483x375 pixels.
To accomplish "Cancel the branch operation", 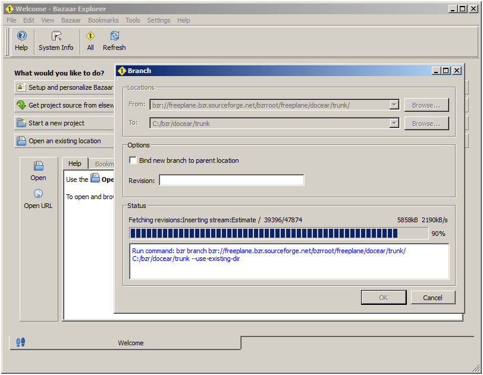I will pyautogui.click(x=432, y=298).
